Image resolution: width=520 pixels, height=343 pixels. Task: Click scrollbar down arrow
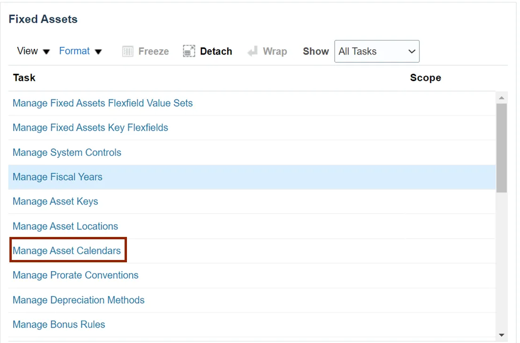tap(501, 335)
